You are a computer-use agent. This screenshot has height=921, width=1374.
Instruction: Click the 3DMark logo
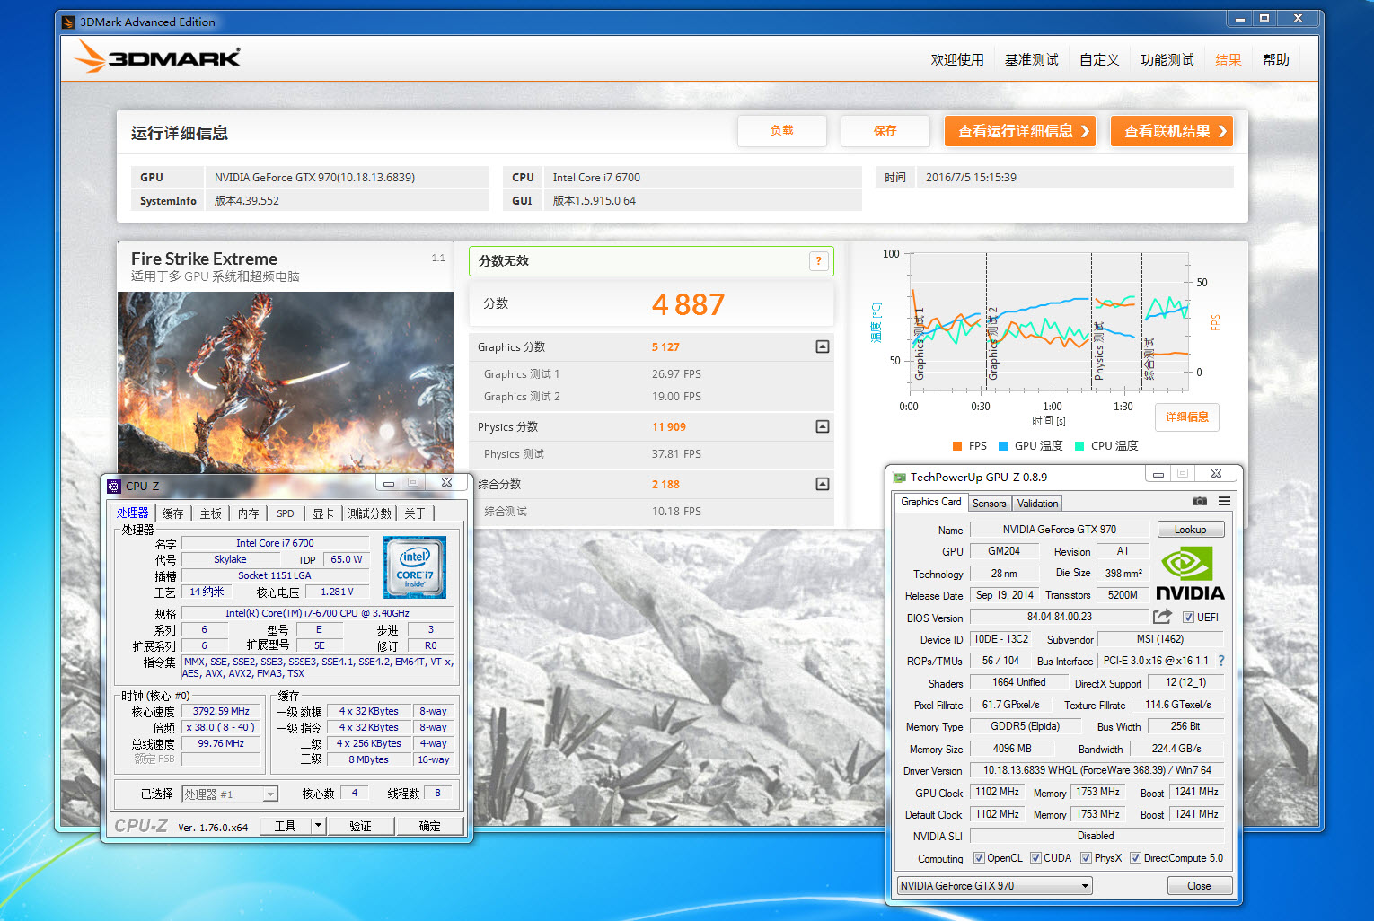pyautogui.click(x=158, y=58)
